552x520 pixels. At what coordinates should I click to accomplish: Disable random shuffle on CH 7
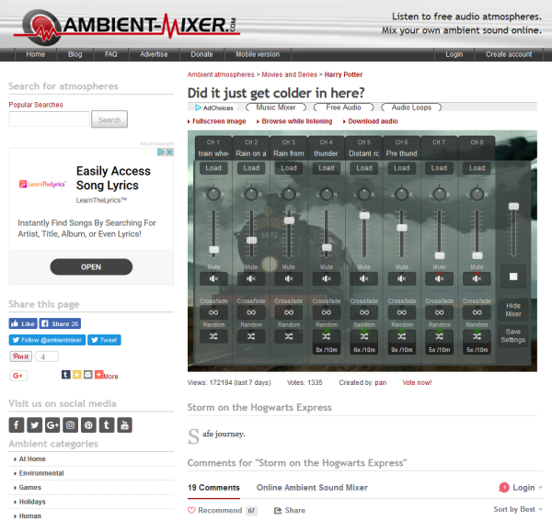(x=440, y=336)
